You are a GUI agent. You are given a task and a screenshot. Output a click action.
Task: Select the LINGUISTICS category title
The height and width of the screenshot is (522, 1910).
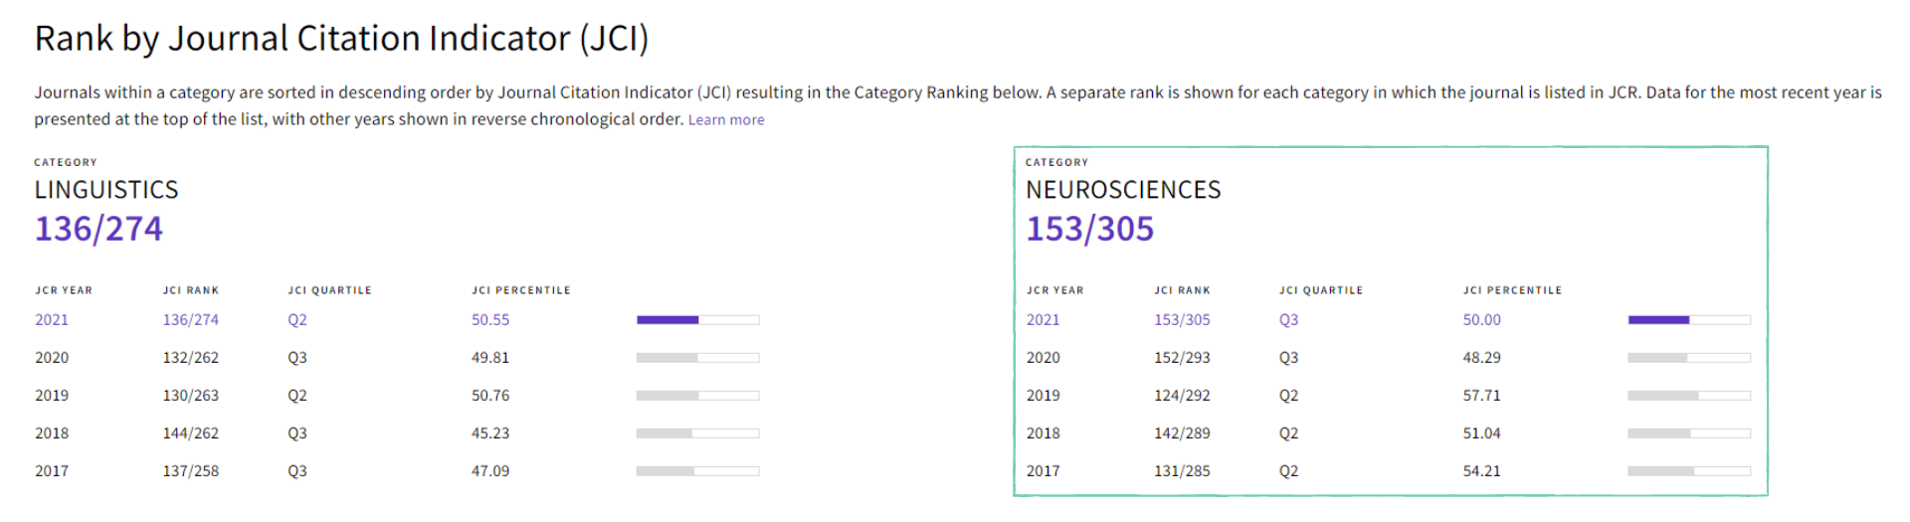point(106,190)
